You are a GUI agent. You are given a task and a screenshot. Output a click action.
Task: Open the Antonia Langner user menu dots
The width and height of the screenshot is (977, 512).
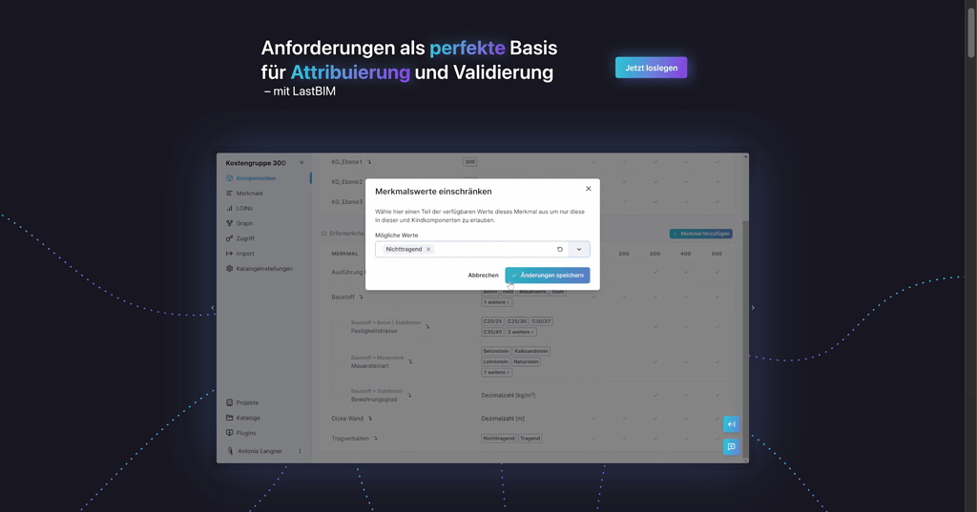(300, 451)
